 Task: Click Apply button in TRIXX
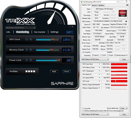[x=54, y=71]
